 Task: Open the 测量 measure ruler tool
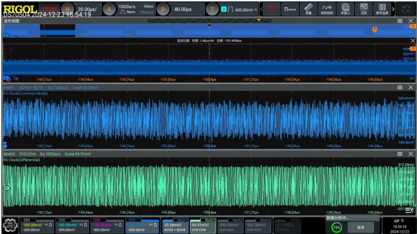click(308, 9)
